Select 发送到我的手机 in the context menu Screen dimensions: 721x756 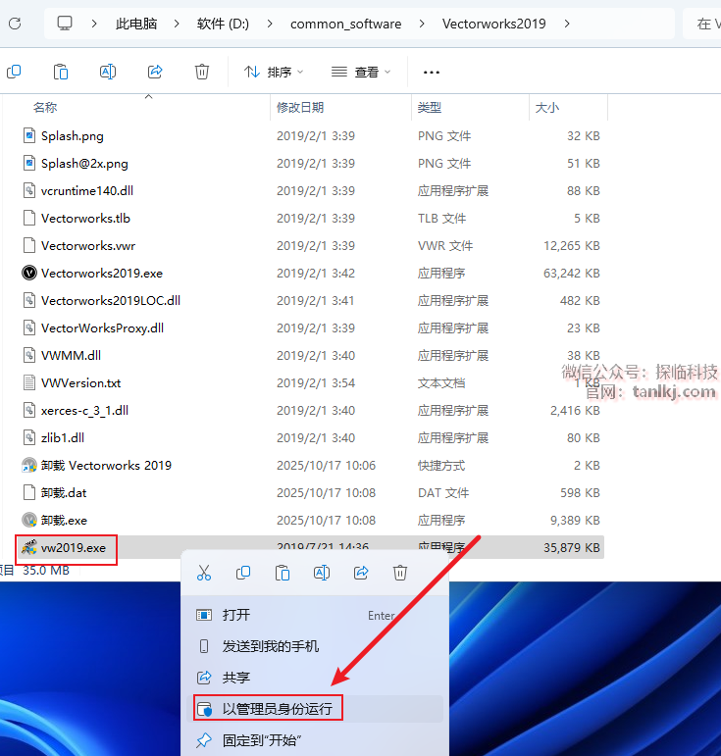pyautogui.click(x=270, y=646)
